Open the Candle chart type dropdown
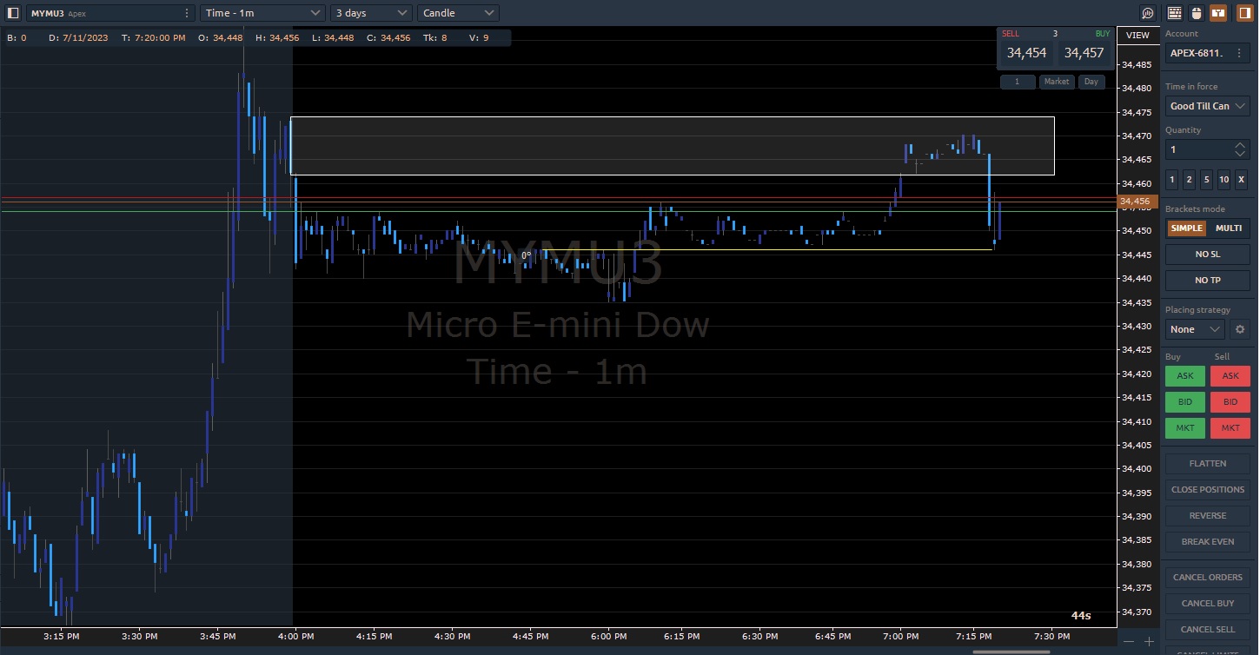Screen dimensions: 1260x655 [457, 13]
